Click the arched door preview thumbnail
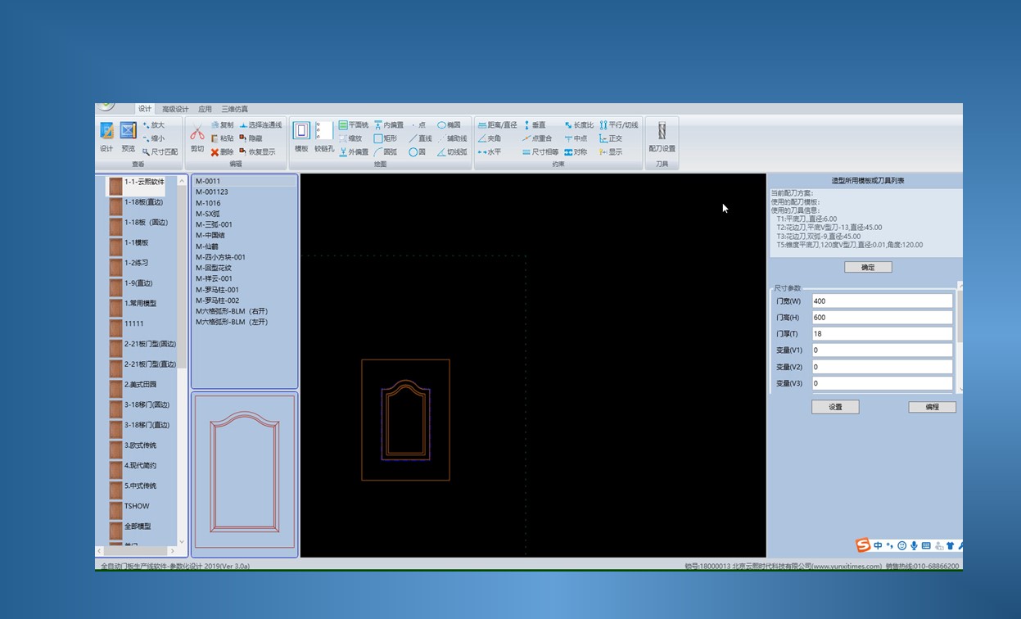Image resolution: width=1021 pixels, height=619 pixels. [x=244, y=474]
